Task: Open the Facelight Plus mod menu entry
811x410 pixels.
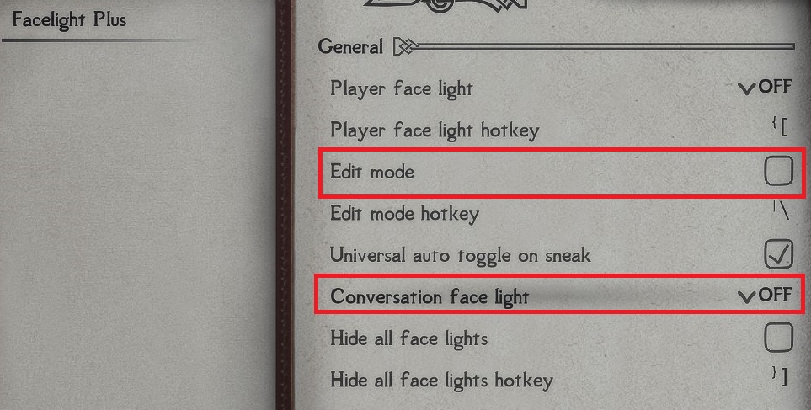Action: tap(69, 19)
